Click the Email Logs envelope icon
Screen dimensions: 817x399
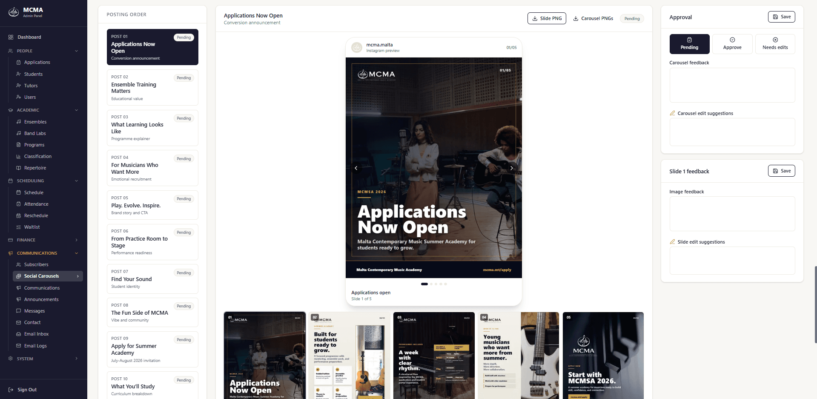click(x=18, y=346)
